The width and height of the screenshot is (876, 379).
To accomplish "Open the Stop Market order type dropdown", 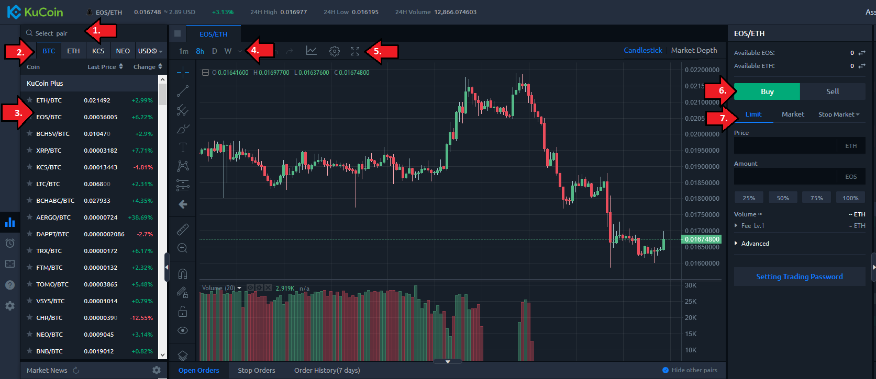I will 839,114.
